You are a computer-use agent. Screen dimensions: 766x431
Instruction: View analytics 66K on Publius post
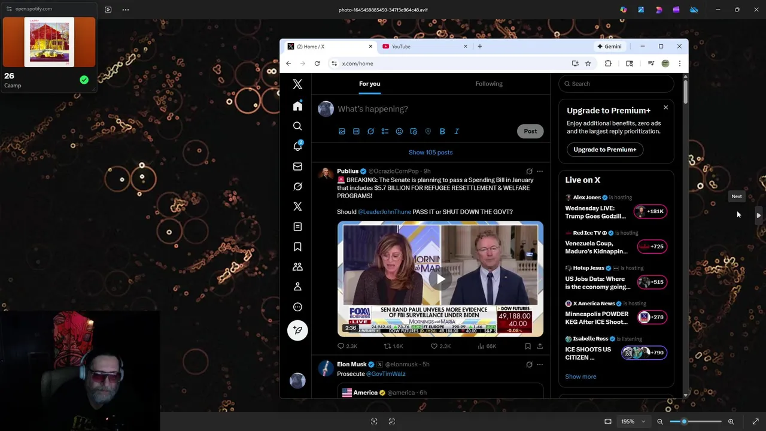coord(487,346)
